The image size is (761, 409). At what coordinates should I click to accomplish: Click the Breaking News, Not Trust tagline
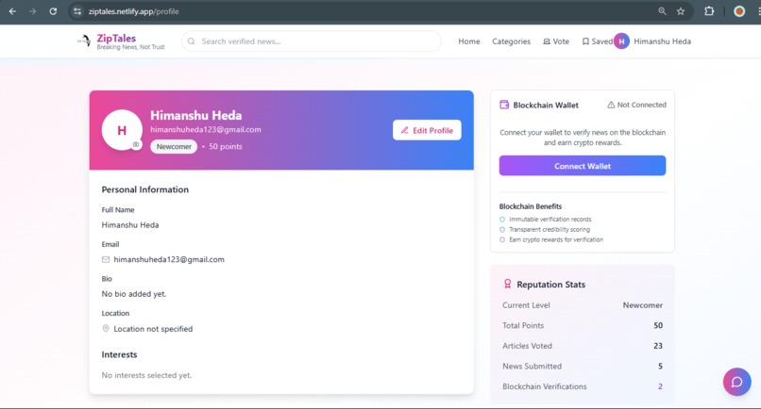pyautogui.click(x=130, y=47)
